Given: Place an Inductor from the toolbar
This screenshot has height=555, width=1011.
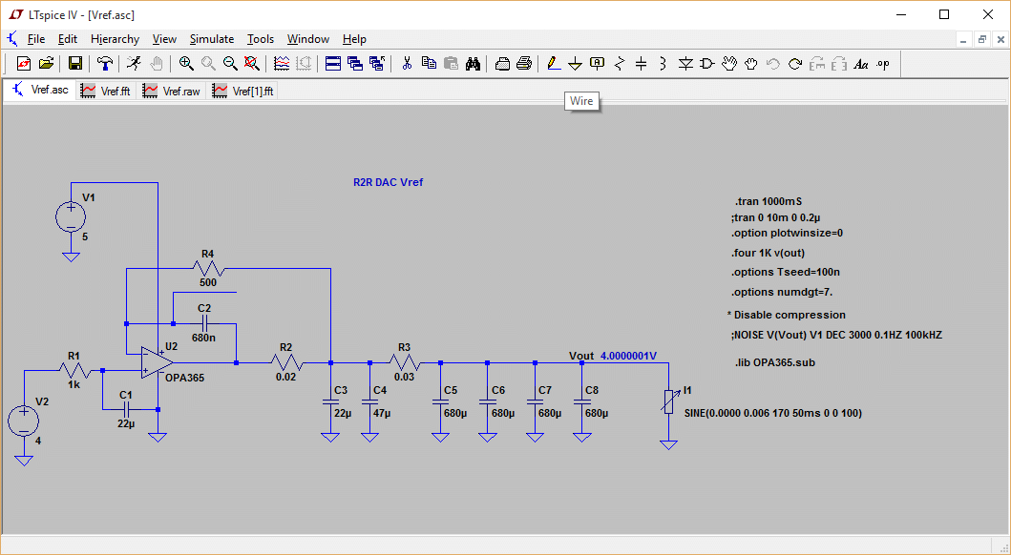Looking at the screenshot, I should click(663, 64).
